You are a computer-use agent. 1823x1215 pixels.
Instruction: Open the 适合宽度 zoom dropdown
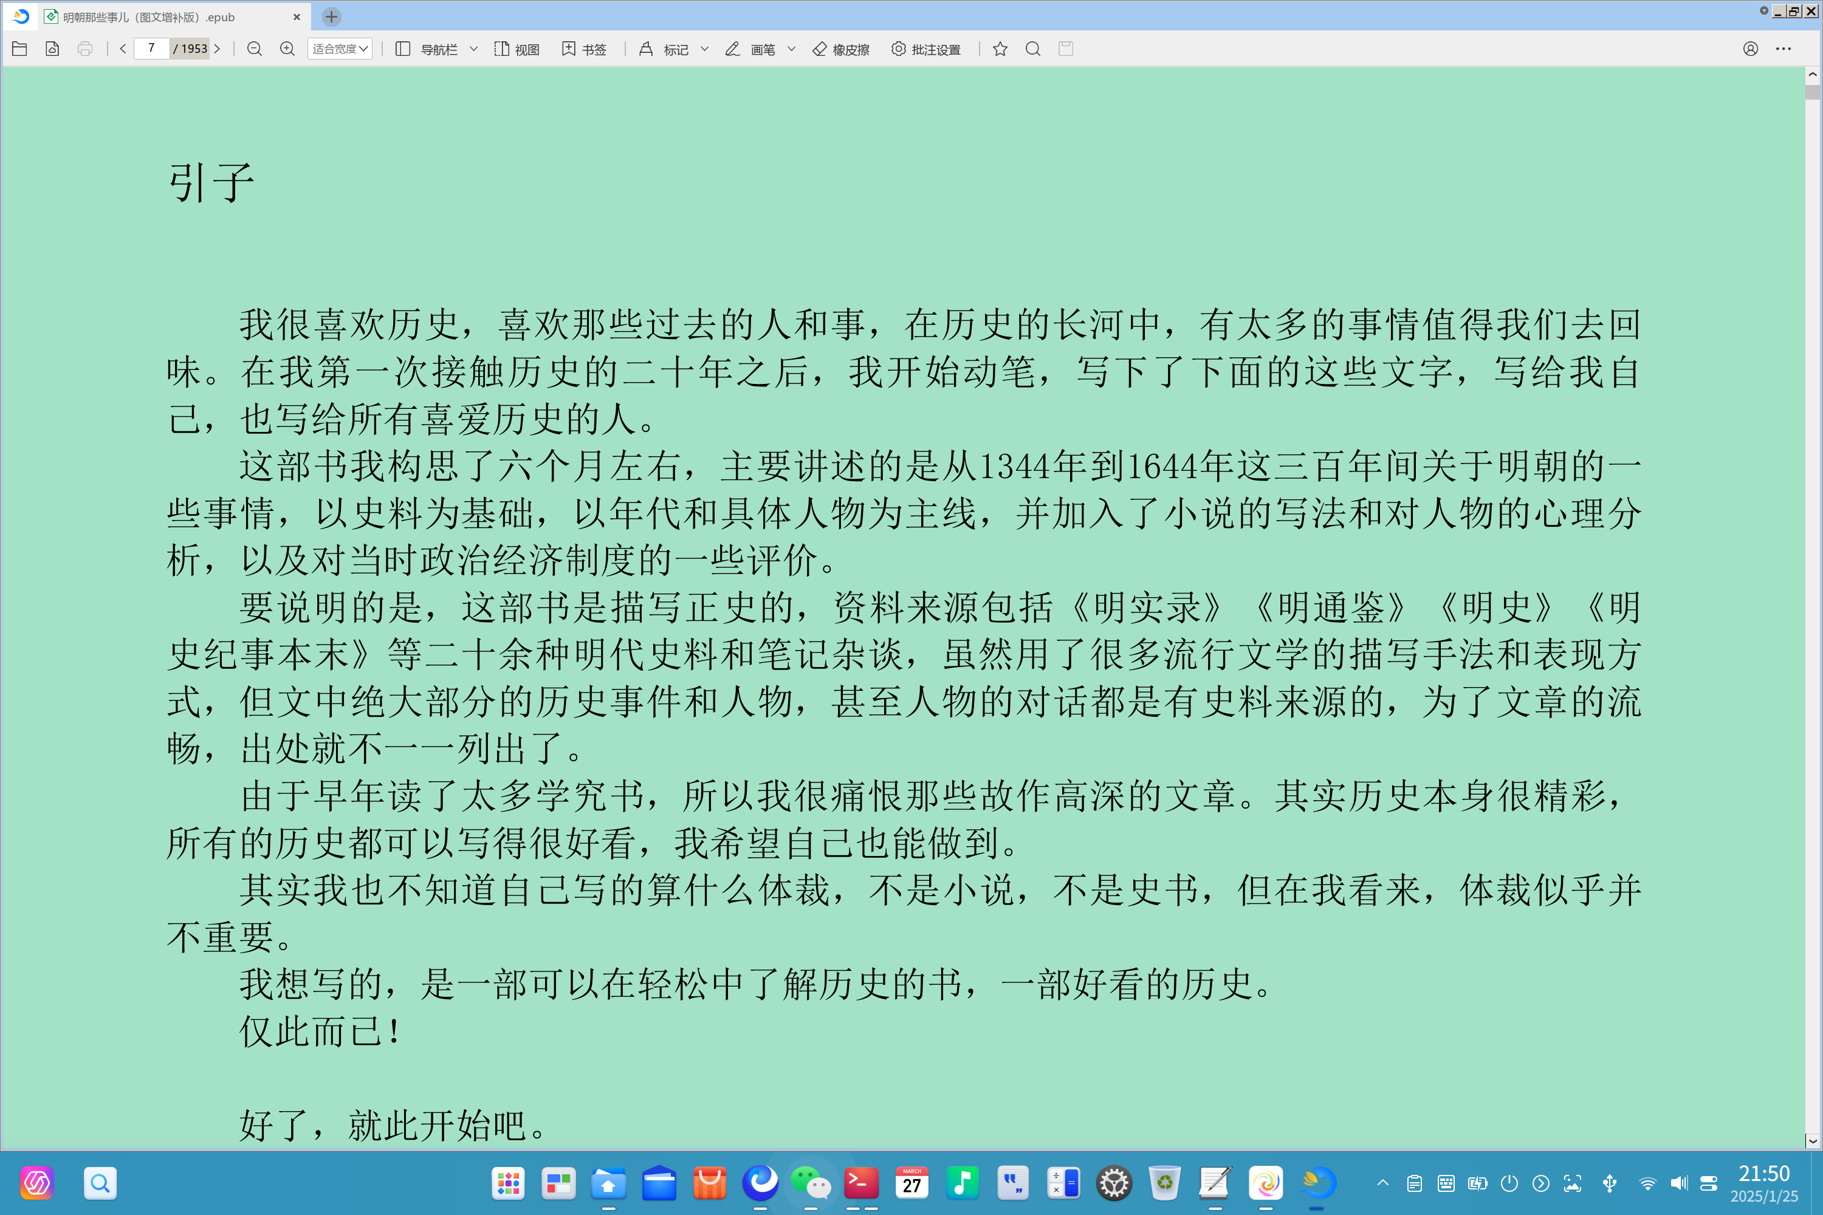click(340, 49)
